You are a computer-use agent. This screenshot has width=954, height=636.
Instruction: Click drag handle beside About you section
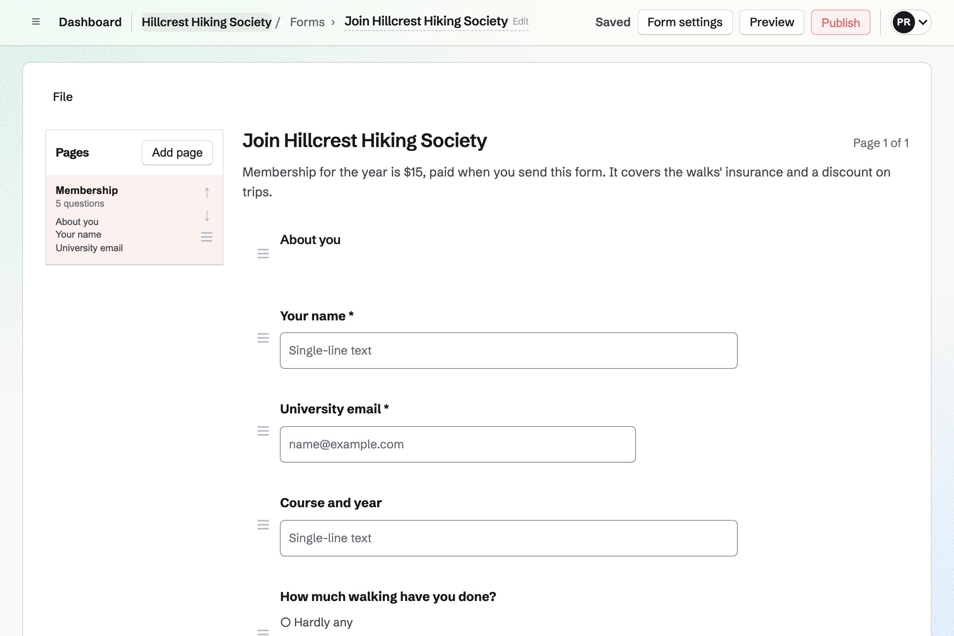[263, 254]
